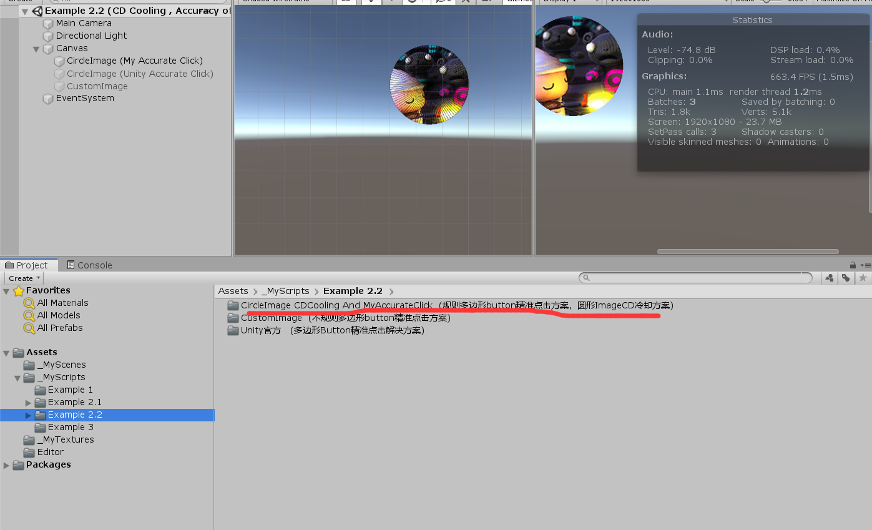
Task: Collapse the Canvas object children
Action: point(36,49)
